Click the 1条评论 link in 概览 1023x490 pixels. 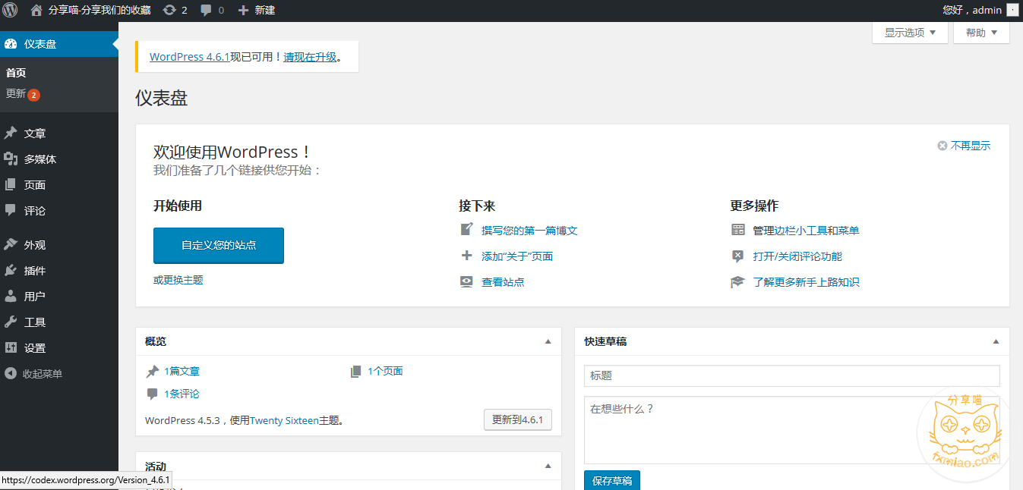tap(182, 394)
